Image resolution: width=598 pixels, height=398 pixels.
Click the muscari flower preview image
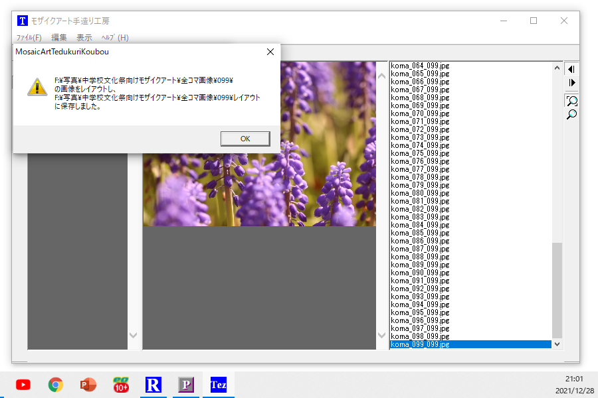pos(259,189)
